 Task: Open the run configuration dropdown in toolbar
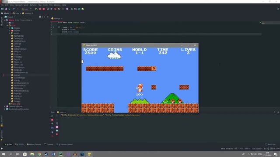(x=26, y=9)
